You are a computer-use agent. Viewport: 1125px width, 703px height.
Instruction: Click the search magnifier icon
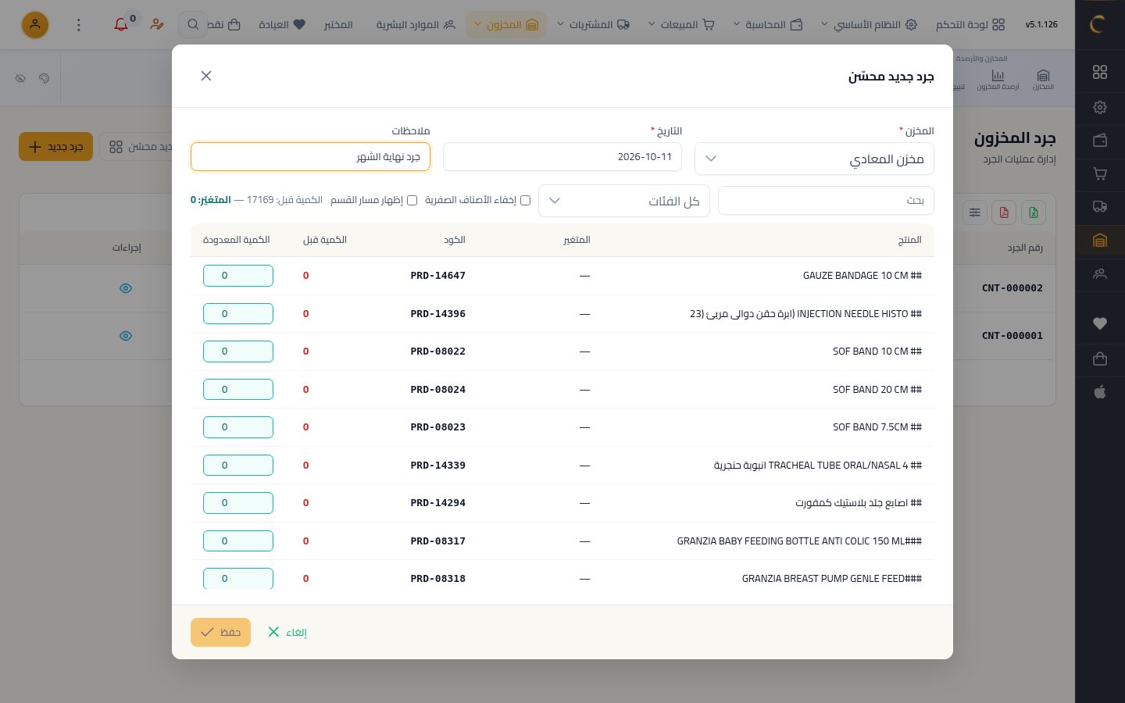(193, 25)
